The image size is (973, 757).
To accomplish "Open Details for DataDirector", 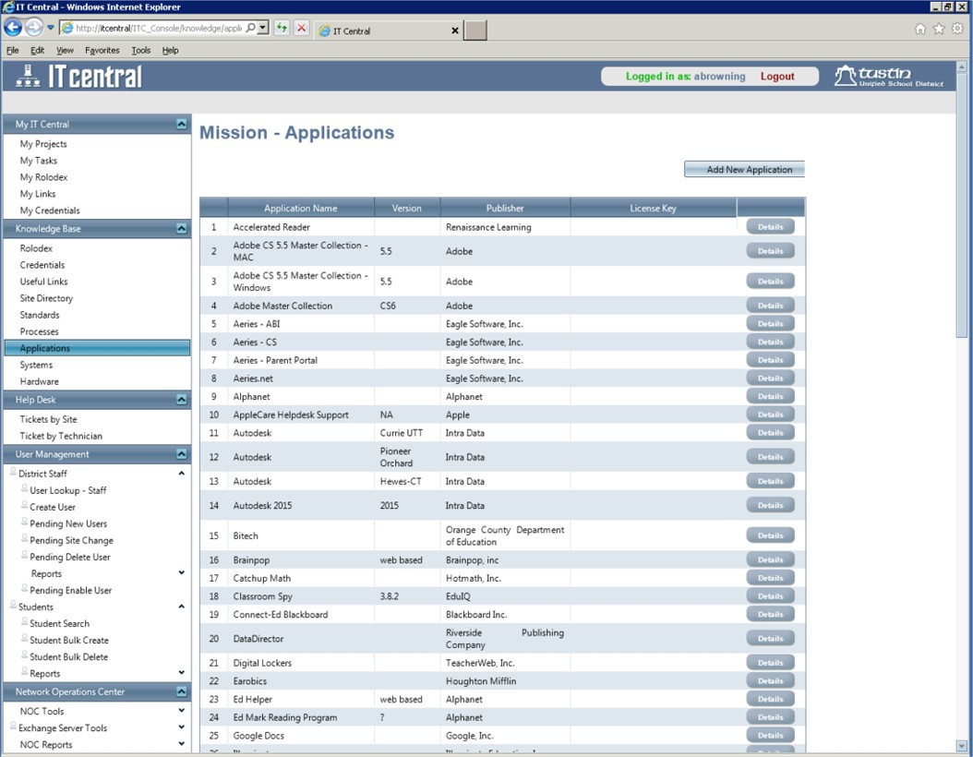I will (770, 639).
